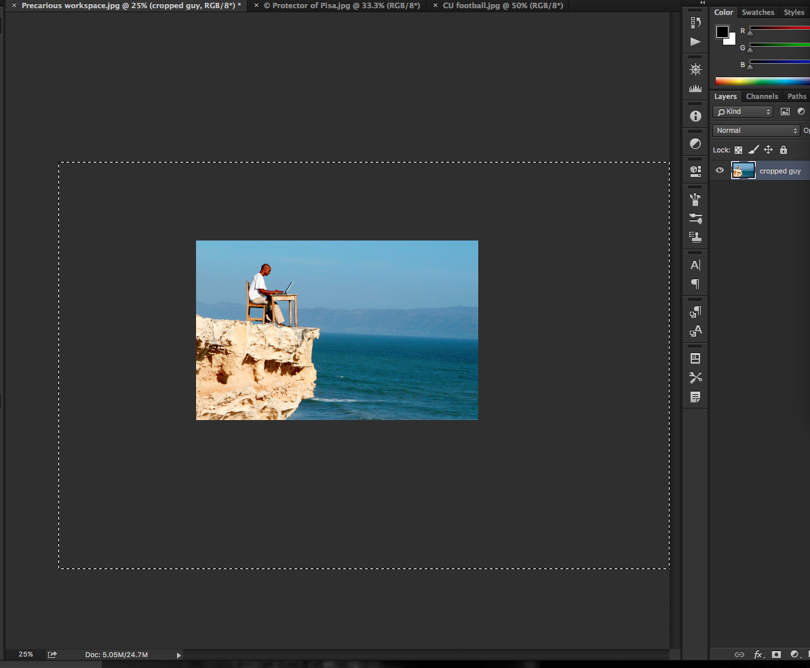Viewport: 810px width, 668px height.
Task: Open the Character panel icon
Action: [x=695, y=266]
